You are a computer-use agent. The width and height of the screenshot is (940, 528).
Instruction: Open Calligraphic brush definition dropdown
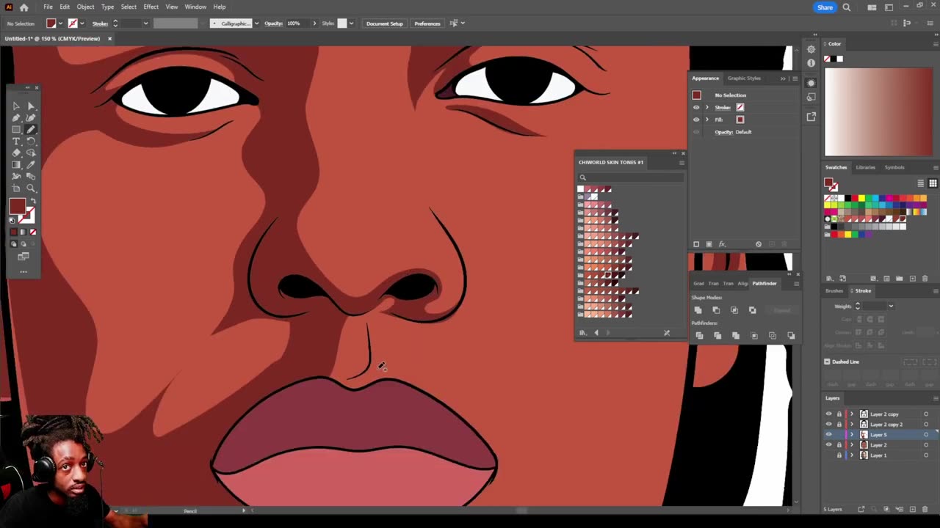[256, 23]
